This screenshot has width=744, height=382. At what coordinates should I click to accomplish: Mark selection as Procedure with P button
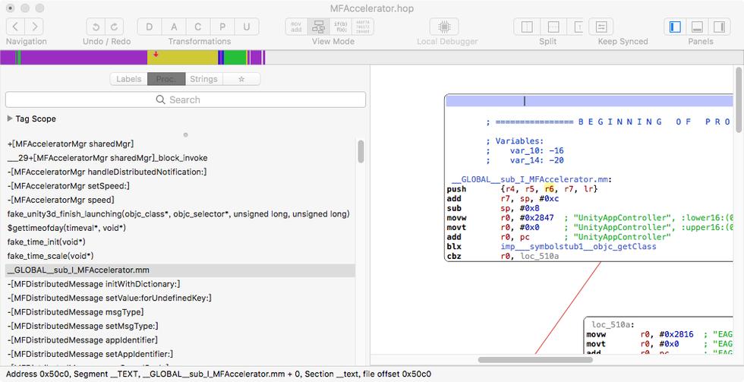coord(222,27)
